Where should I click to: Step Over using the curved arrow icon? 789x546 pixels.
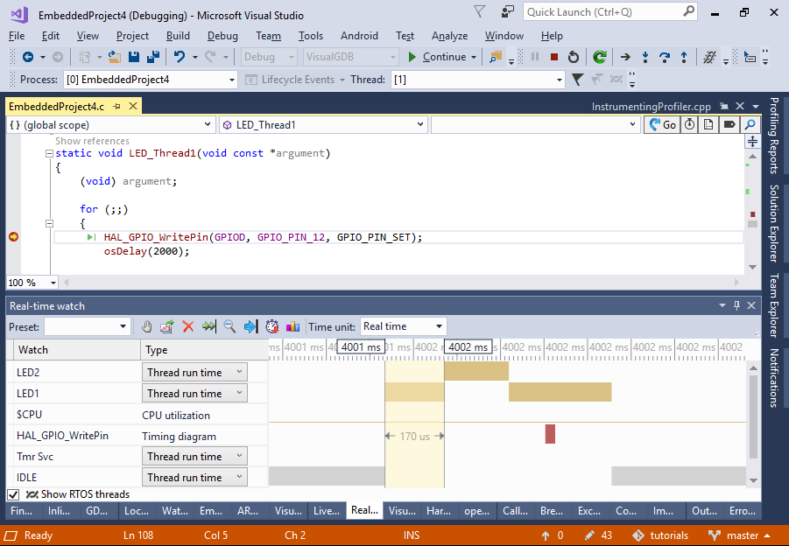click(665, 58)
